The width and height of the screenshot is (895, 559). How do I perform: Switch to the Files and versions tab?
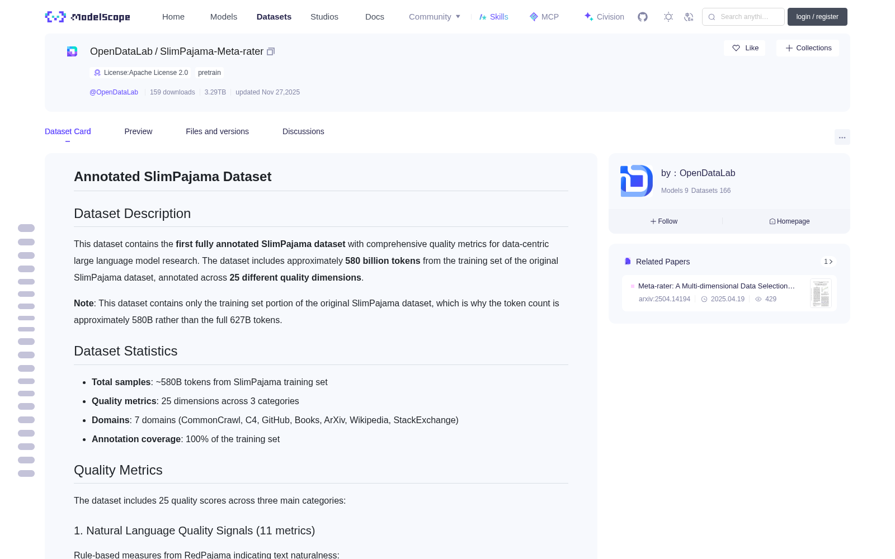pos(217,131)
